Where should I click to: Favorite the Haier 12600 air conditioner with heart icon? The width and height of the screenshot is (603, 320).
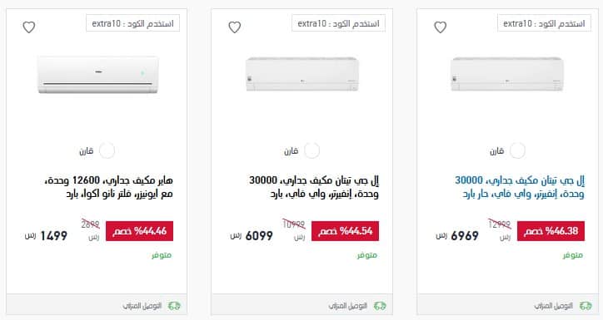(x=29, y=27)
